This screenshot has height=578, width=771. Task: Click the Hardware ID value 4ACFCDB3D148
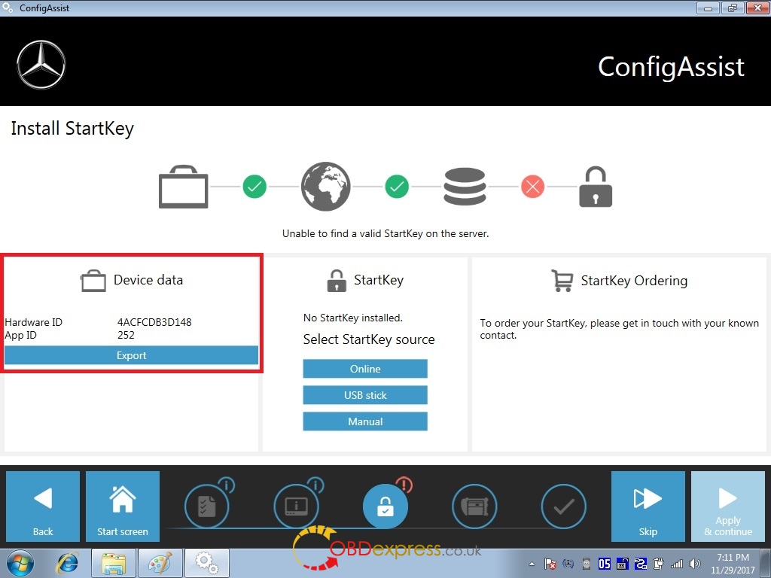coord(154,322)
